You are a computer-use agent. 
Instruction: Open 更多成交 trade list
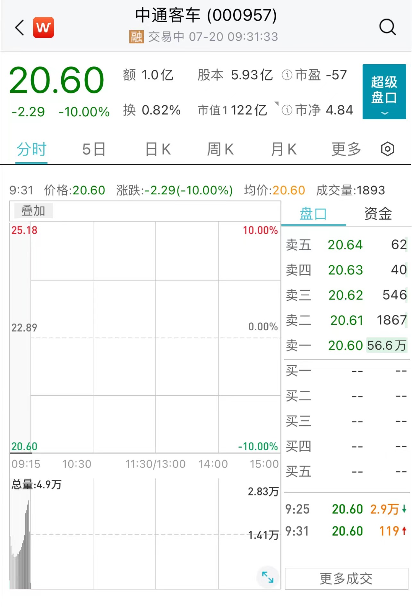(x=346, y=579)
